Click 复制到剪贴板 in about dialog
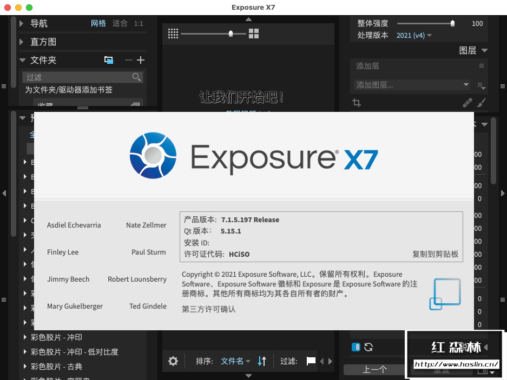The image size is (507, 380). 435,254
